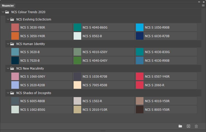
Task: Collapse the NCS Evolving Eclecticism group
Action: [x=8, y=19]
